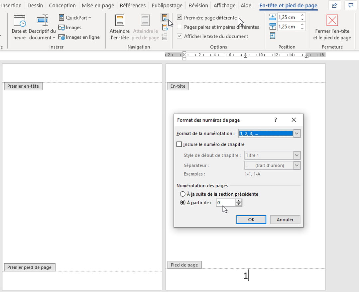Open the Publipostage tab
The image size is (359, 292).
tap(167, 5)
